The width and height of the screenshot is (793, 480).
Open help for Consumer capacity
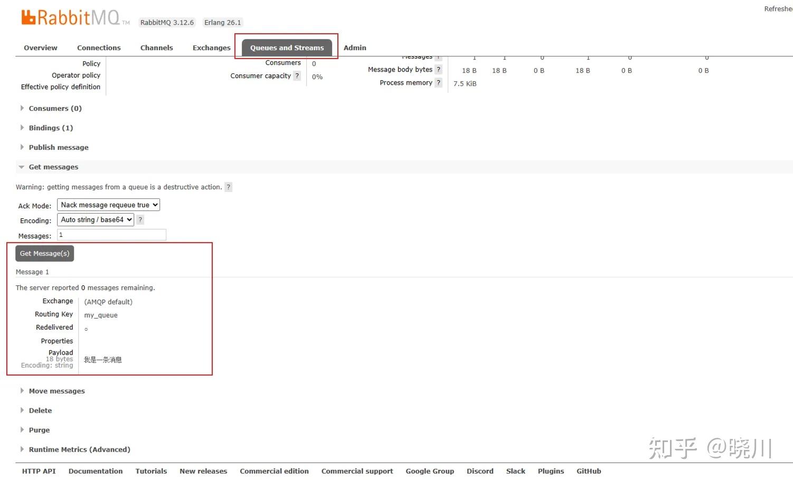(x=297, y=76)
